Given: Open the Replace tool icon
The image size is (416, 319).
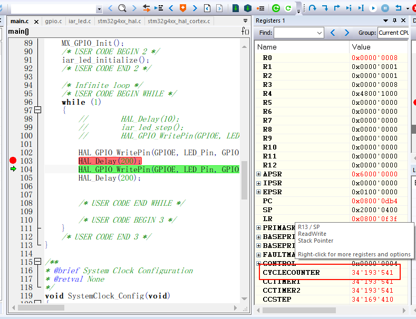Looking at the screenshot, I should coord(146,8).
